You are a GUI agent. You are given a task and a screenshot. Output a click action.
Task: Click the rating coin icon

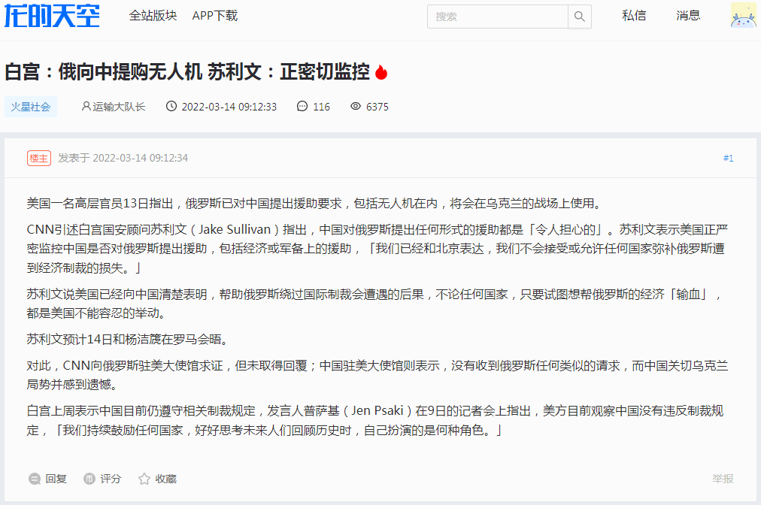[89, 479]
